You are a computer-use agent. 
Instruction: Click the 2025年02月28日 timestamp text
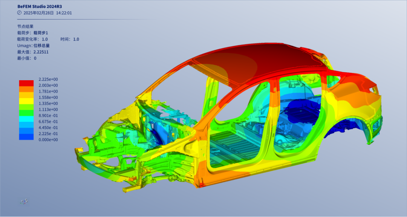[x=38, y=13]
